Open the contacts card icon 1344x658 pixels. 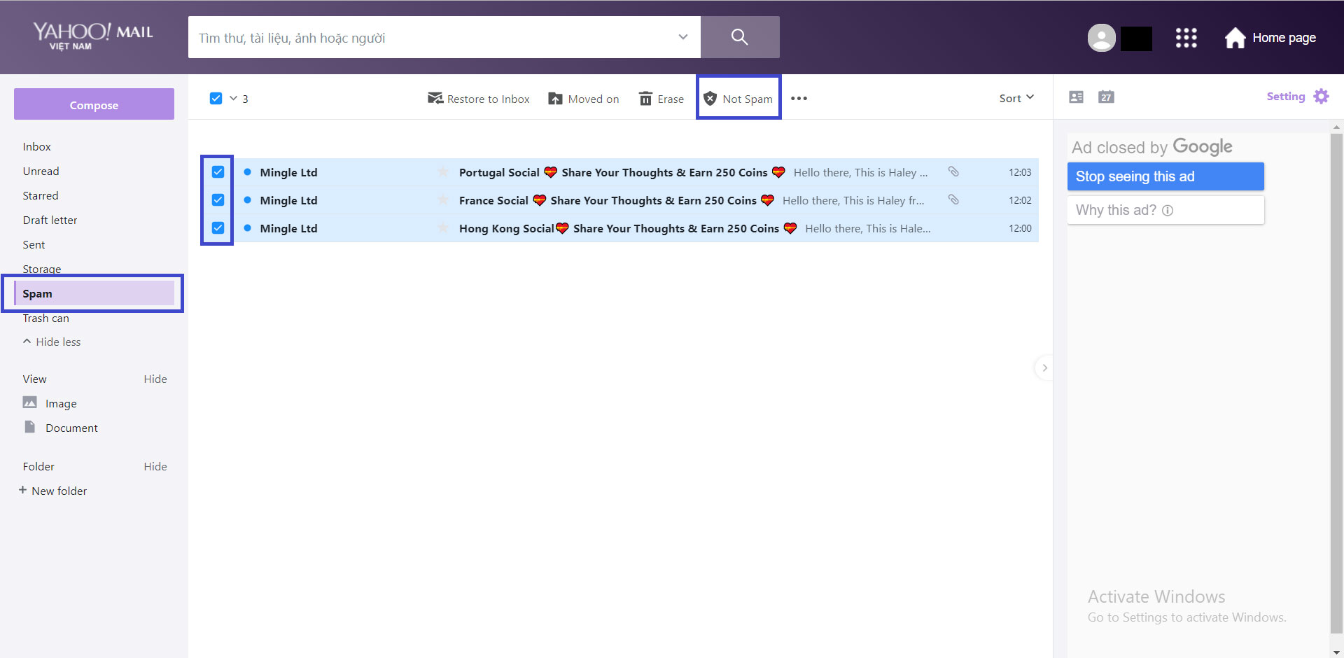1076,97
